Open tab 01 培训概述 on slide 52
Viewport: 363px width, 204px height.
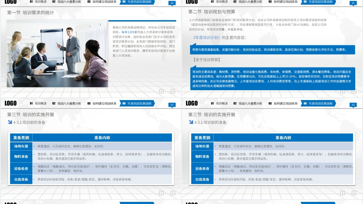pyautogui.click(x=38, y=104)
